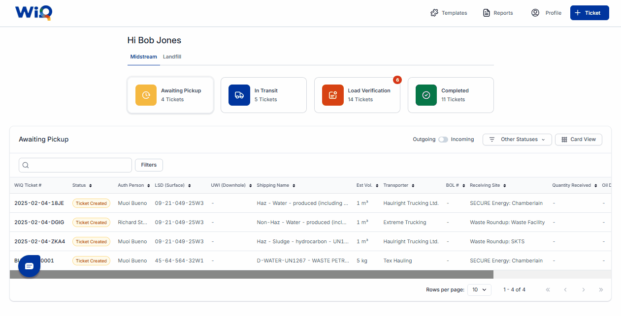The image size is (621, 316).
Task: Click the 5 kg volume cell
Action: 362,260
